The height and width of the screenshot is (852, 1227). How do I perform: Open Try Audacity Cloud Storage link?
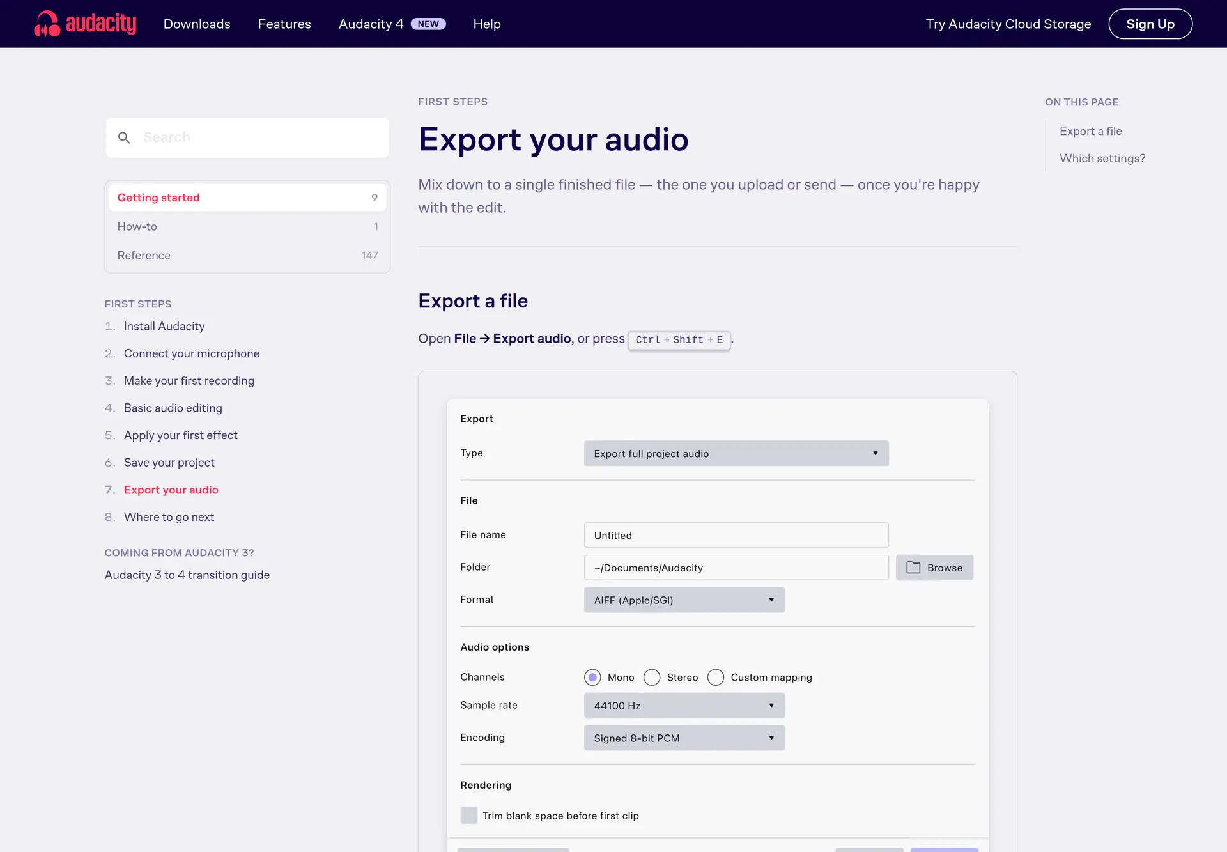pos(1008,24)
